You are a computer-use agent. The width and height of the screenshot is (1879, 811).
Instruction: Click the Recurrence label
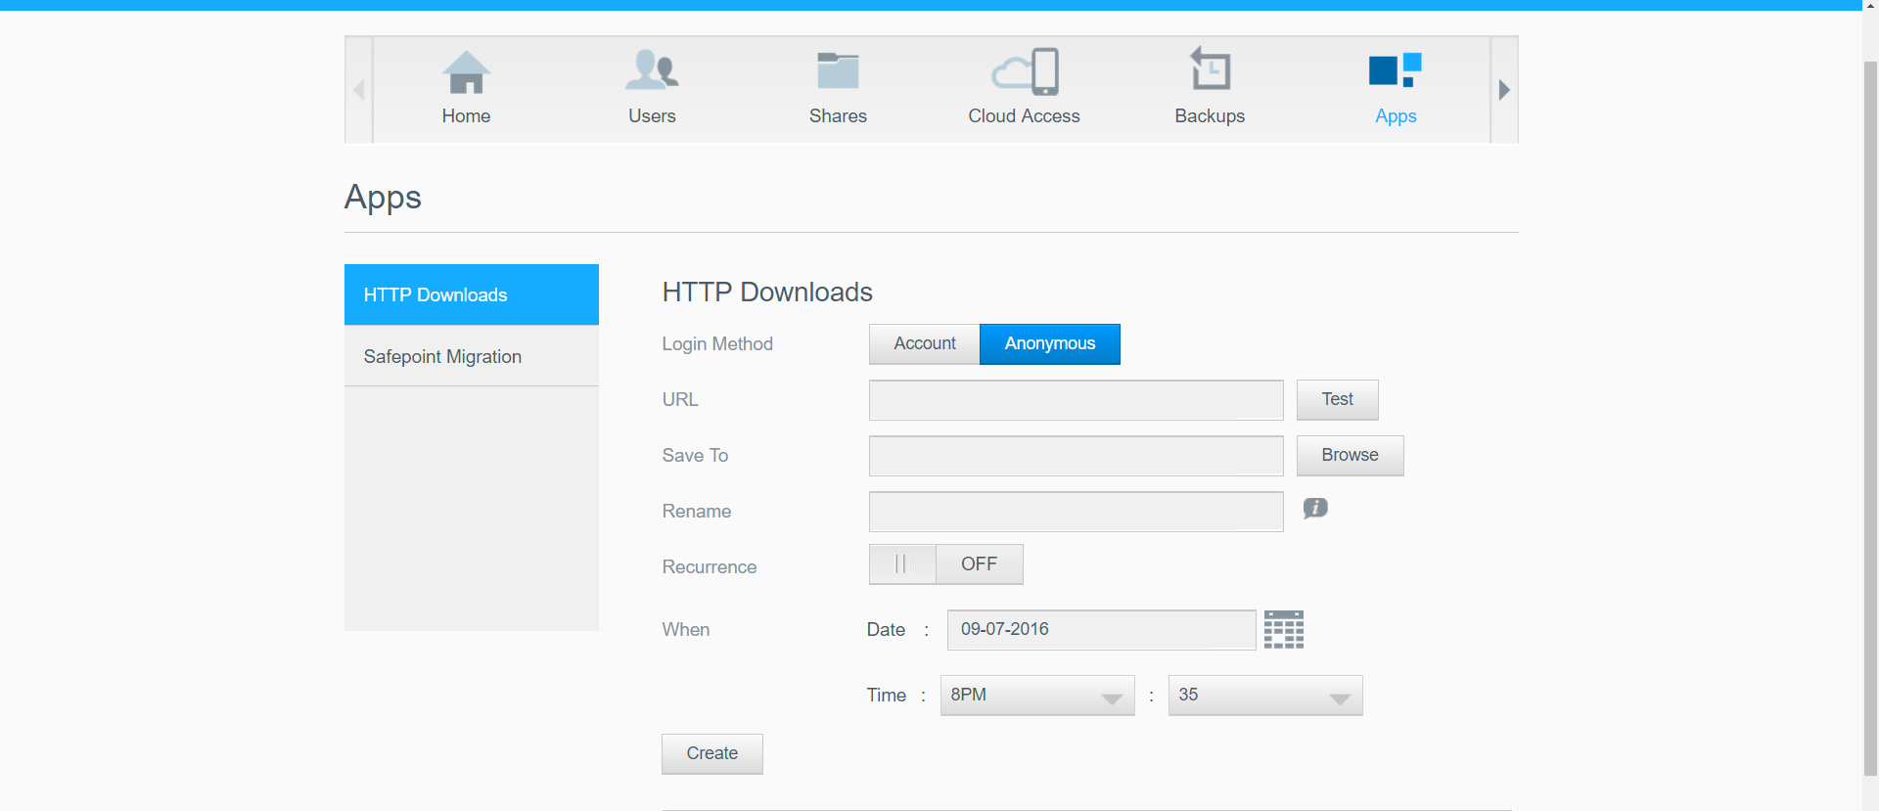coord(710,567)
